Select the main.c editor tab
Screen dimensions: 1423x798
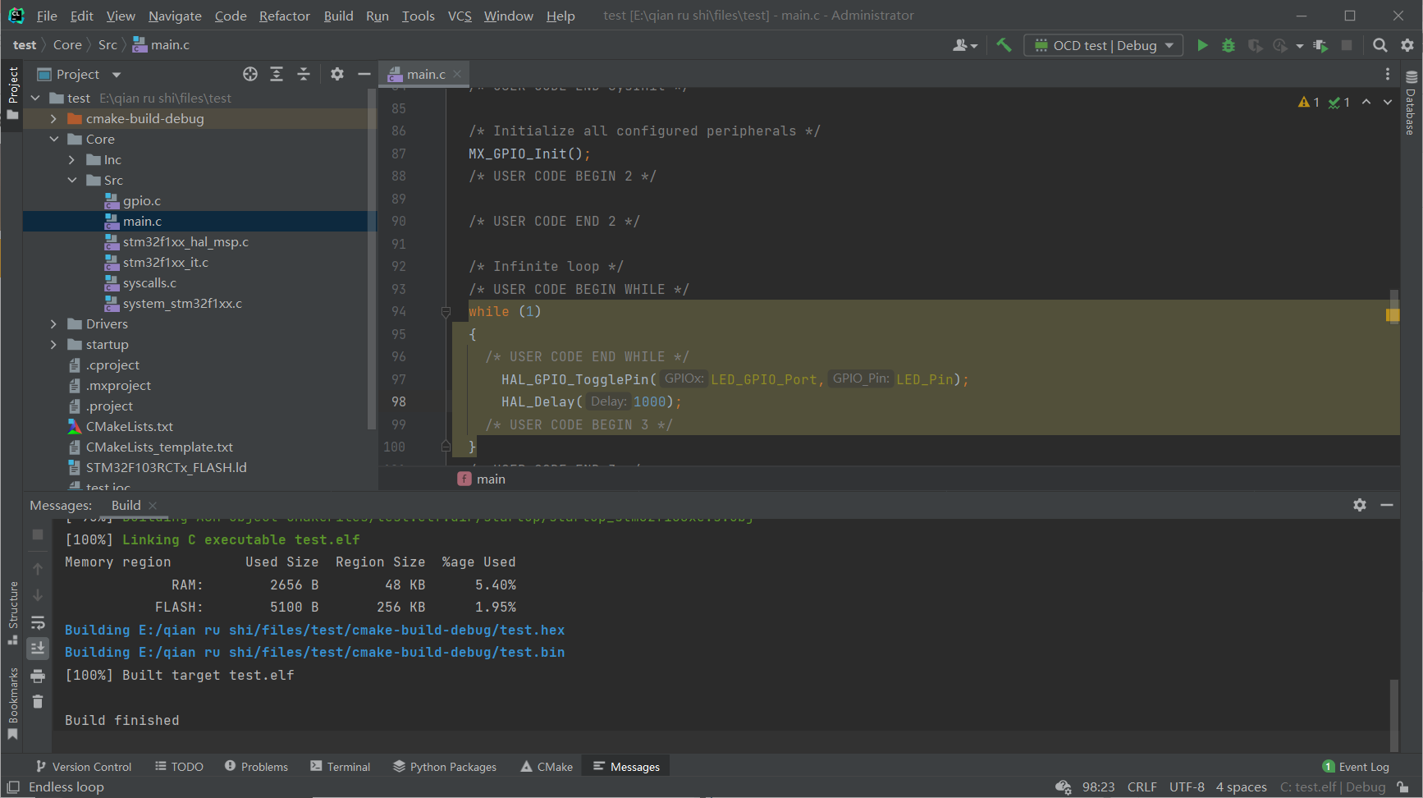click(424, 74)
